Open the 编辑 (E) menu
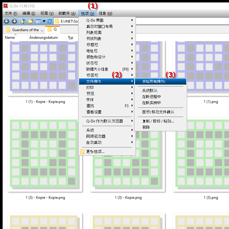 (x=29, y=13)
